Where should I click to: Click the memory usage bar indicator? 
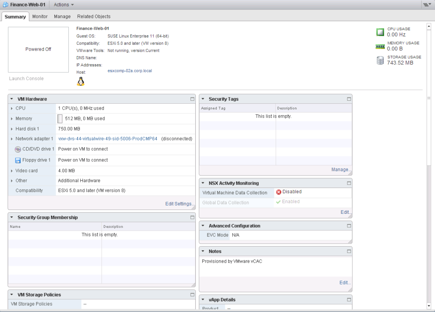click(x=59, y=119)
